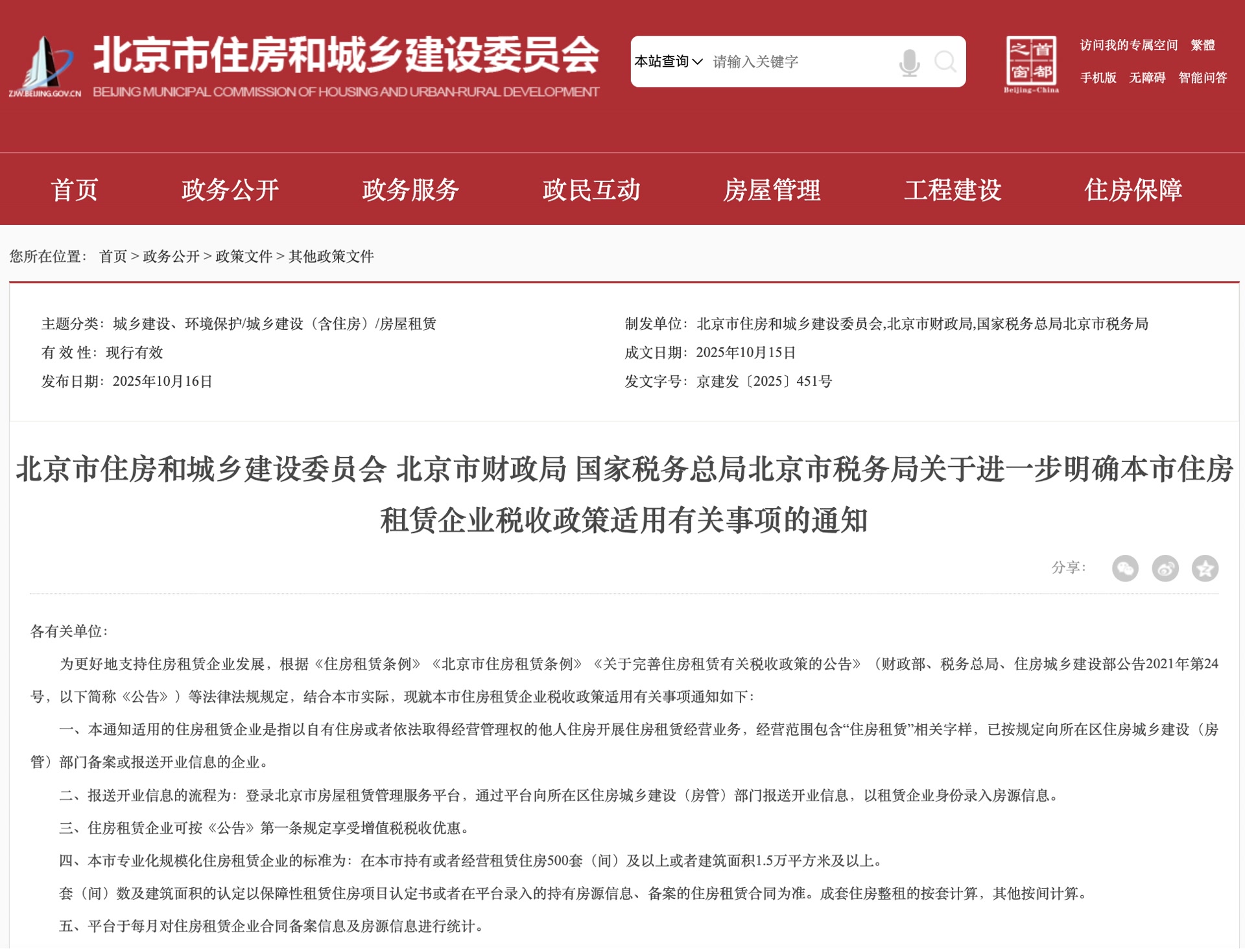
Task: Open the 政务公开 navigation menu
Action: (230, 190)
